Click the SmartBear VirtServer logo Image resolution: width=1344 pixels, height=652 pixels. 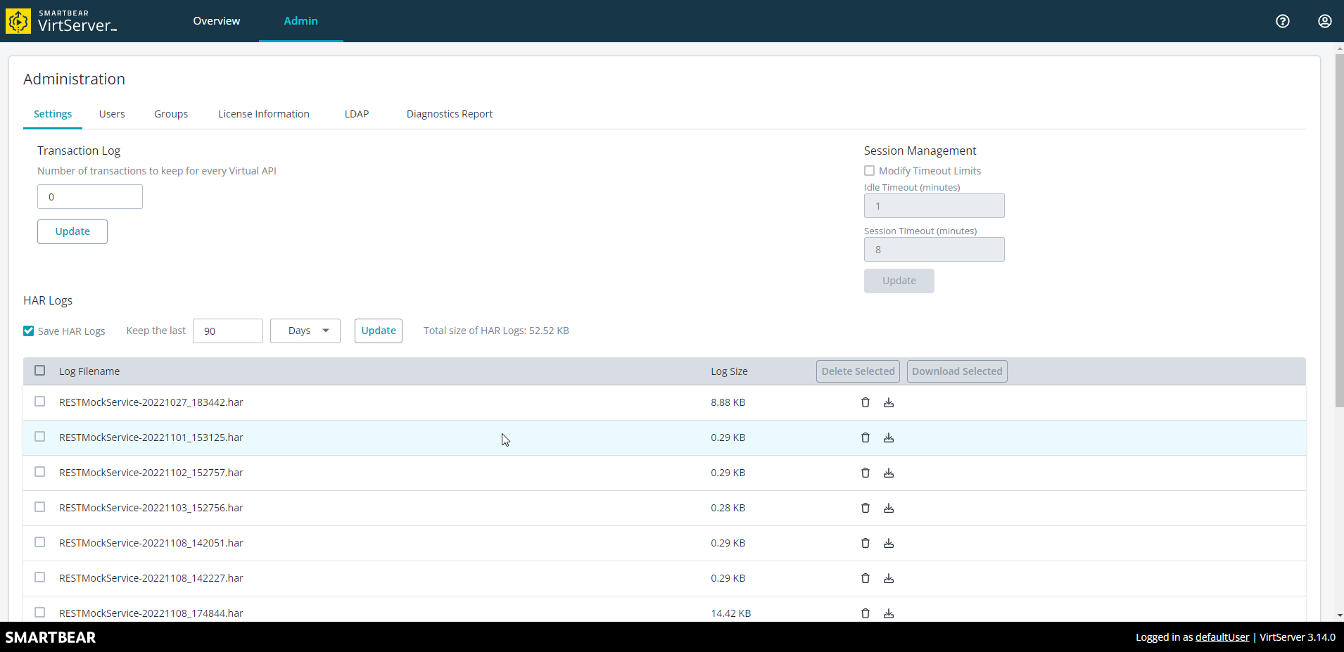tap(62, 21)
